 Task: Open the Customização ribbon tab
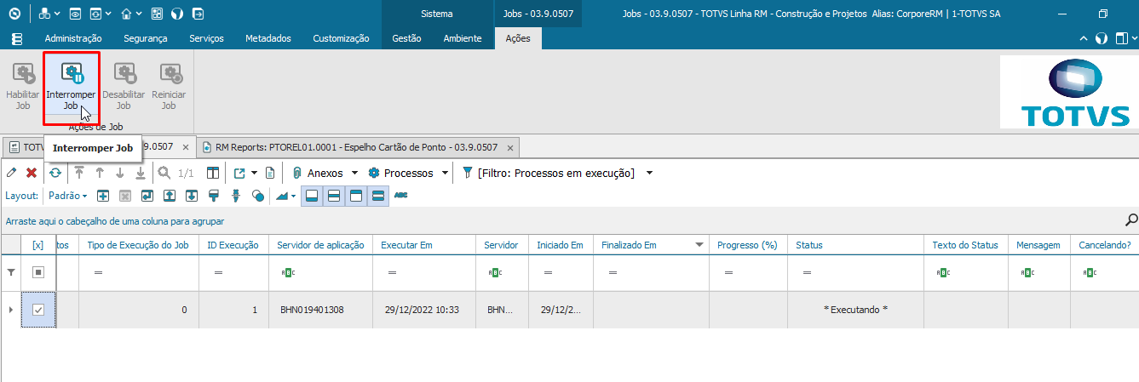pos(341,38)
